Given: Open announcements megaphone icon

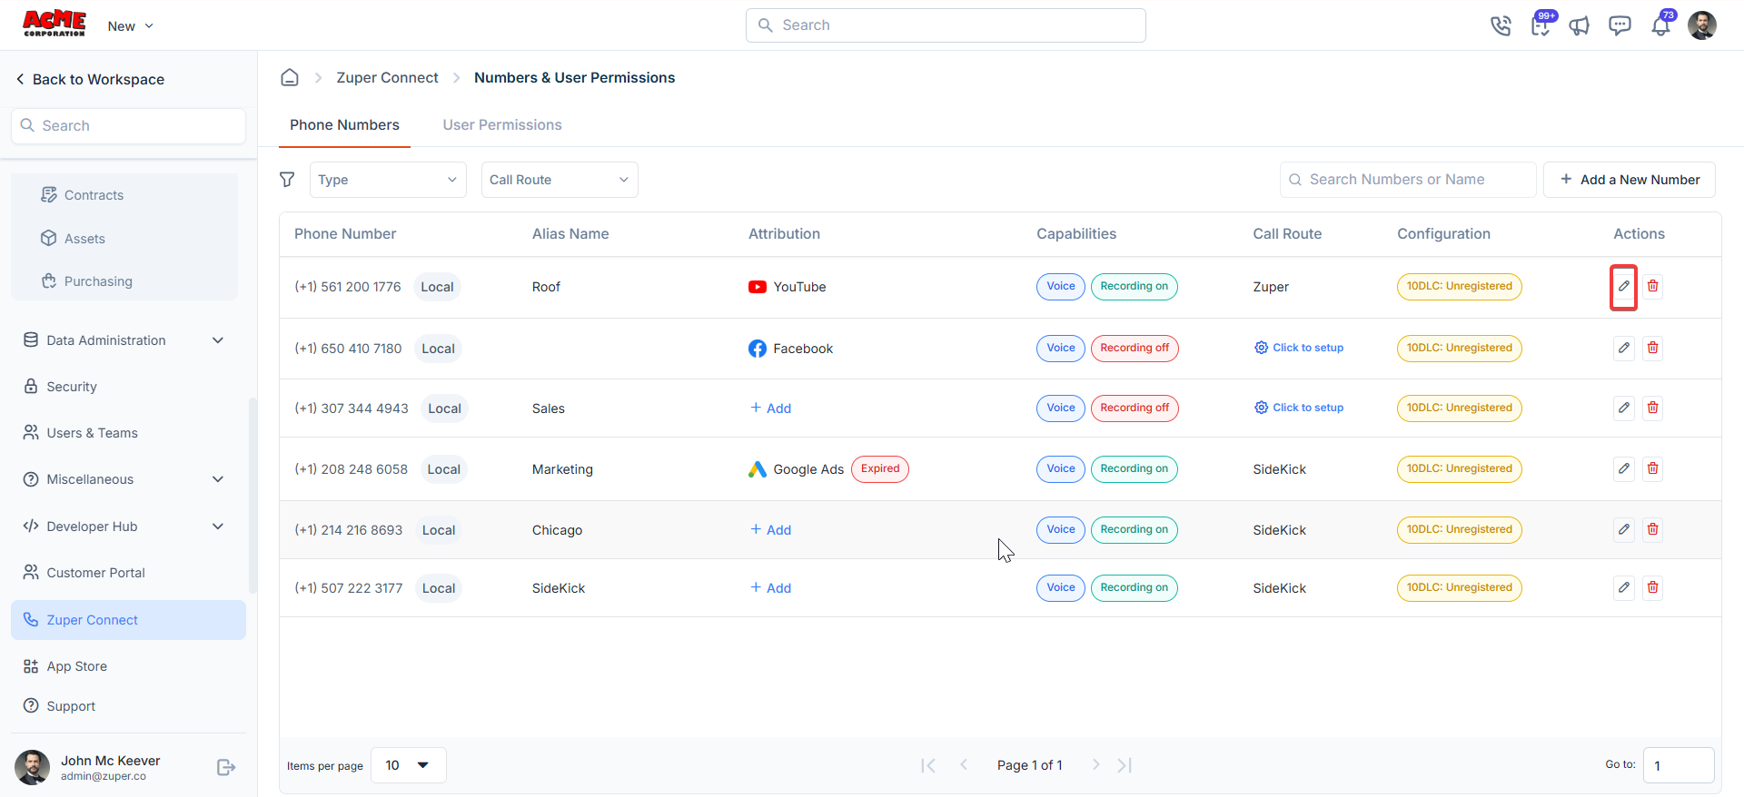Looking at the screenshot, I should point(1580,25).
